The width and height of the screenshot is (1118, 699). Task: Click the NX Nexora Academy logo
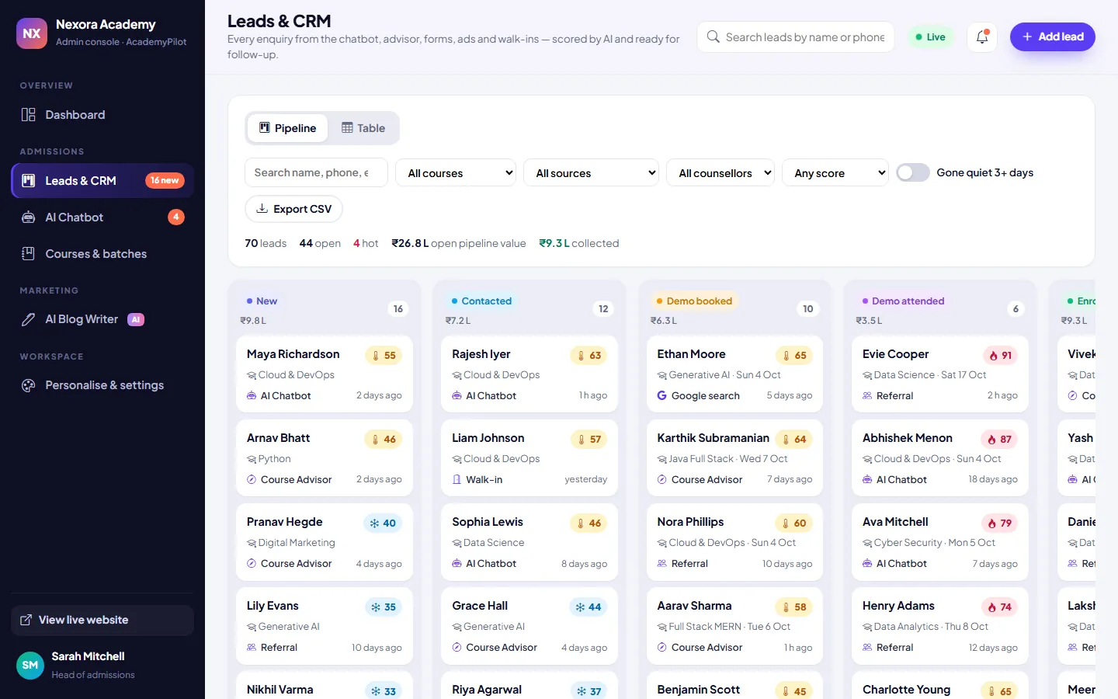32,33
